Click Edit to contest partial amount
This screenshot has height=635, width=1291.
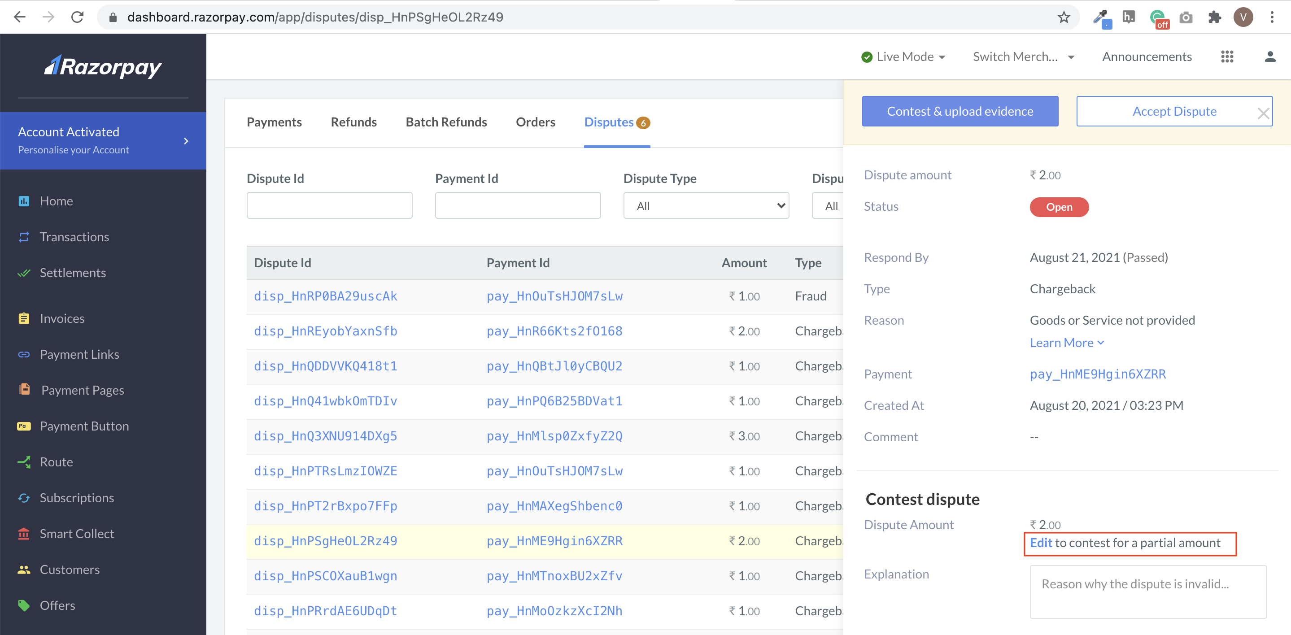point(1040,543)
